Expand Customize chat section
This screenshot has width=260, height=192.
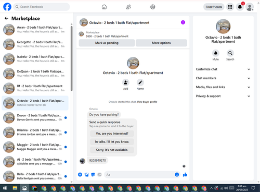[x=223, y=69]
